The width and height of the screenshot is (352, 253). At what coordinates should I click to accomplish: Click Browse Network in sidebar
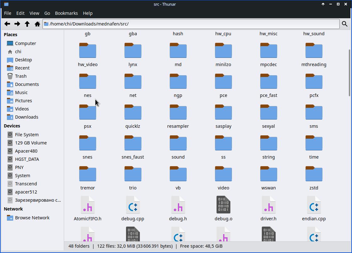pos(32,218)
